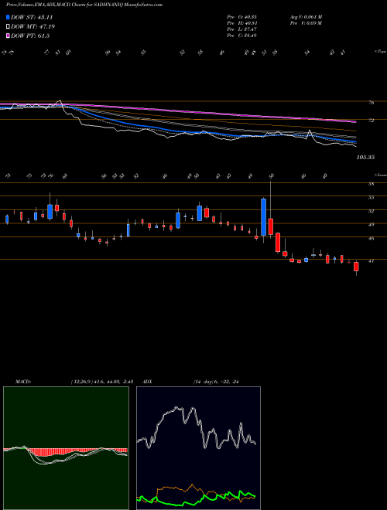387x510 pixels.
Task: Click the 'Pre V: 0.69 M' volume text
Action: (x=306, y=23)
